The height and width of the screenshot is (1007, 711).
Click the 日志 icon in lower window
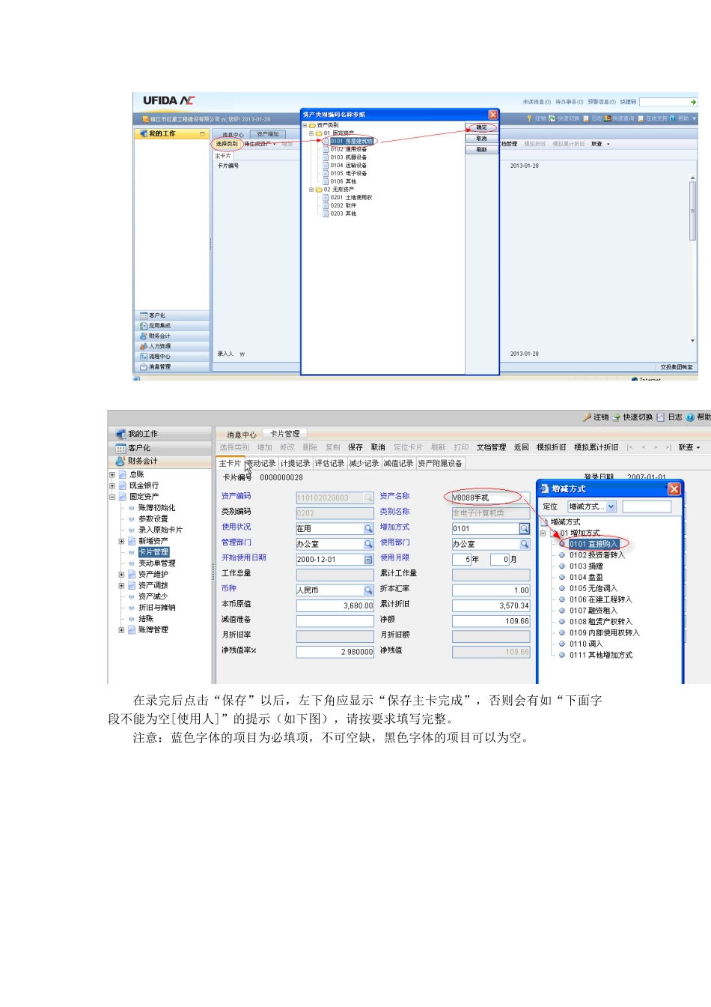(x=661, y=417)
